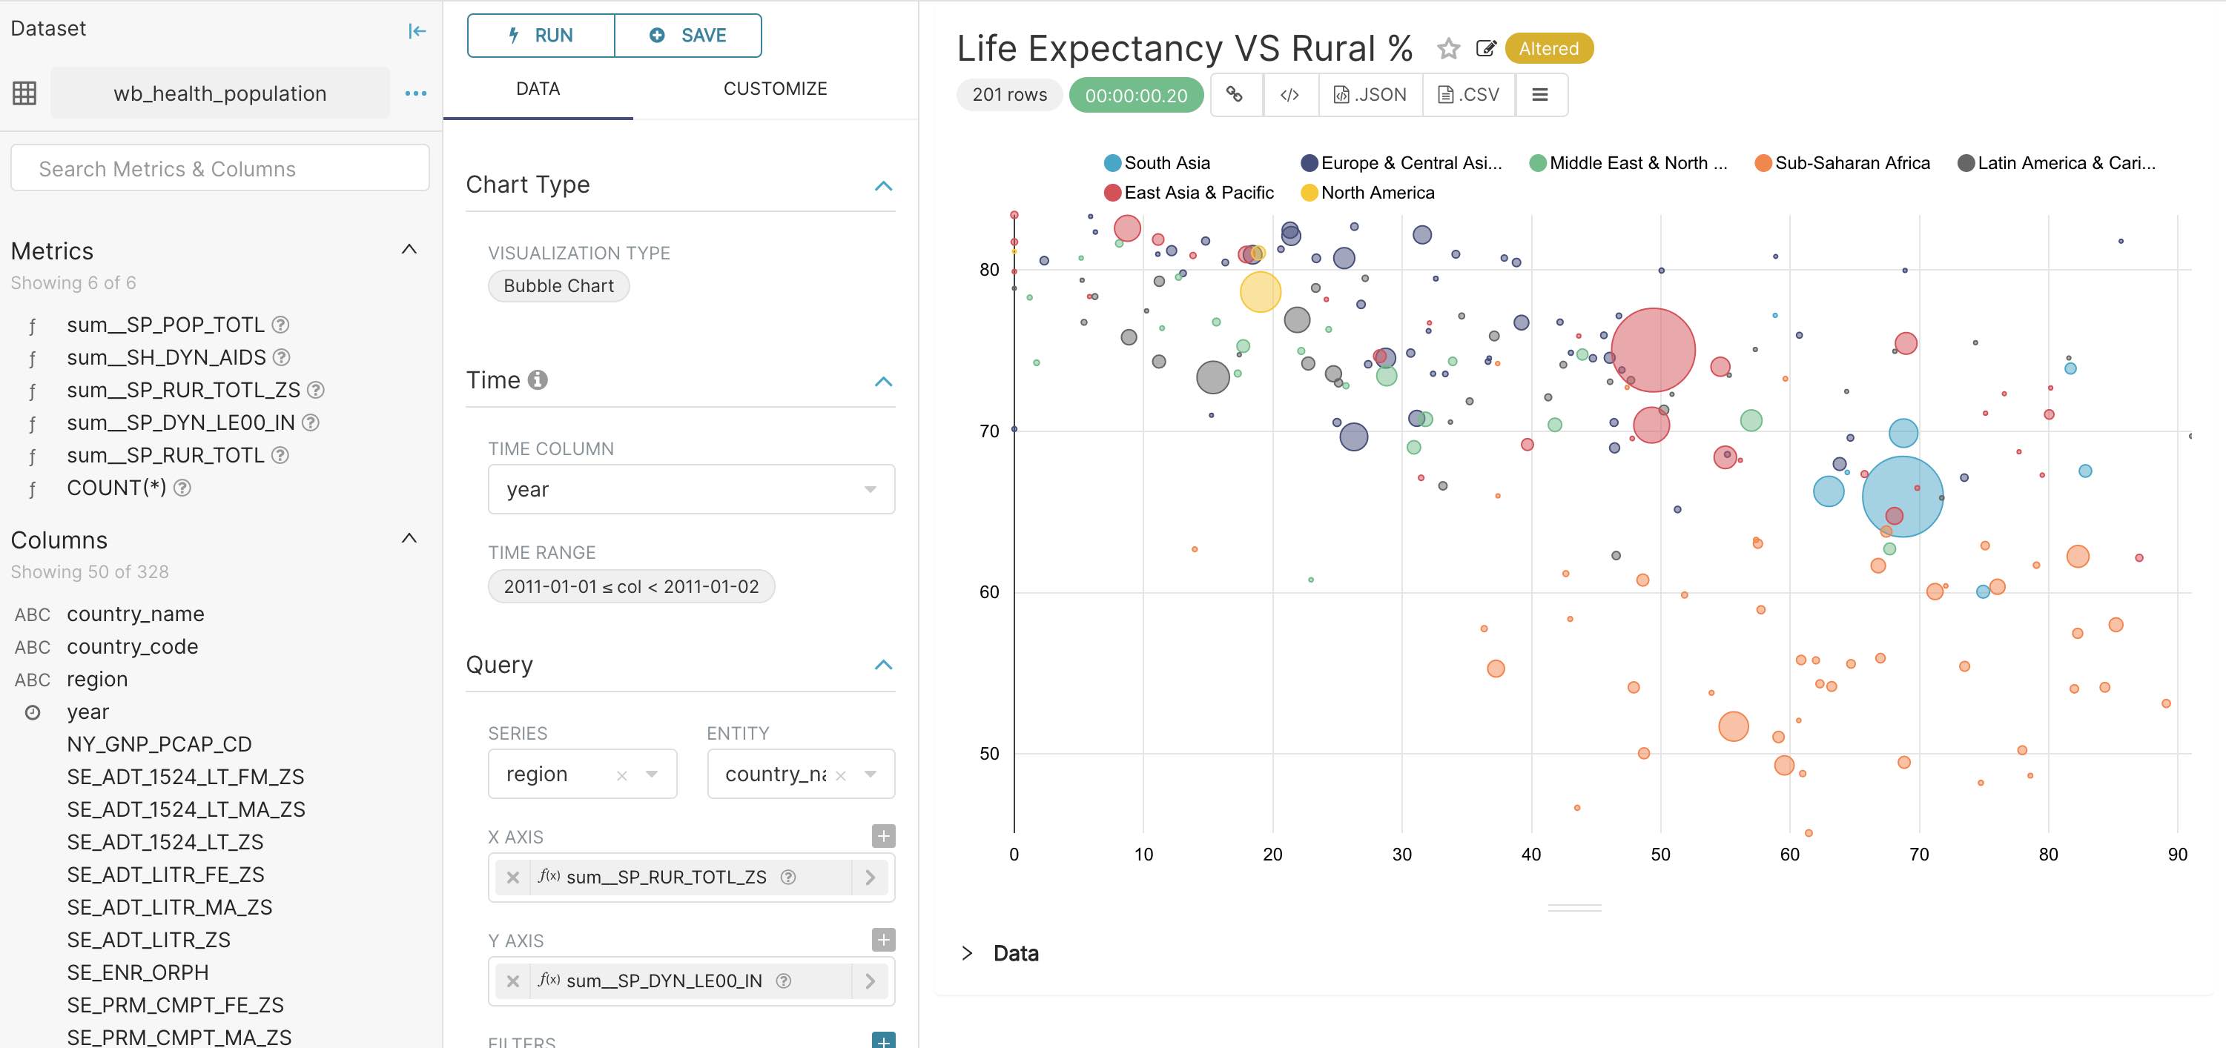Open embed code icon
Image resolution: width=2226 pixels, height=1048 pixels.
point(1289,94)
